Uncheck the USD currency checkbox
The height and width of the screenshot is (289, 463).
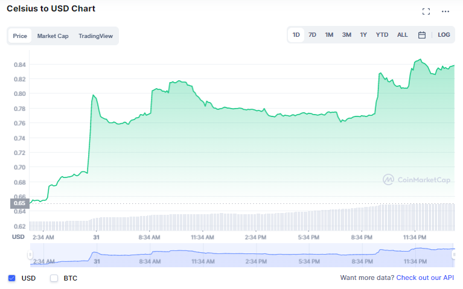coord(12,278)
